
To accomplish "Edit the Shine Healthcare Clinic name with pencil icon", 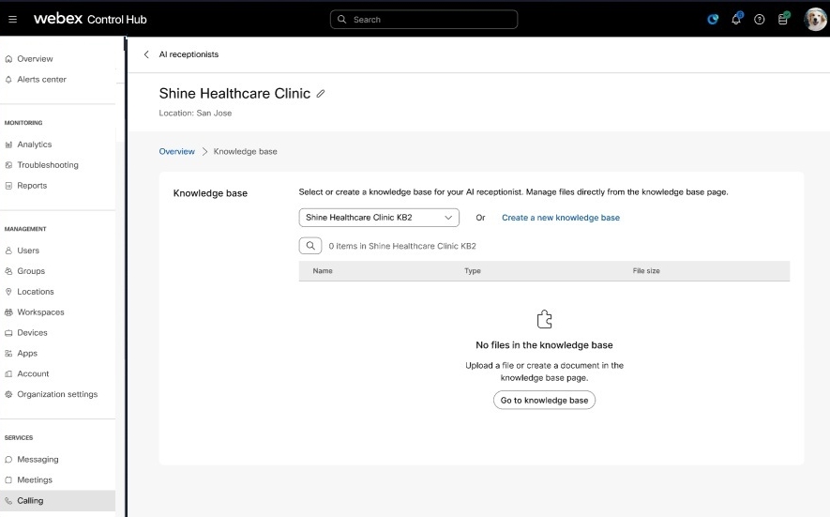I will tap(320, 94).
